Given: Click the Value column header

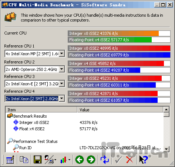Looking at the screenshot, I should tap(120, 110).
